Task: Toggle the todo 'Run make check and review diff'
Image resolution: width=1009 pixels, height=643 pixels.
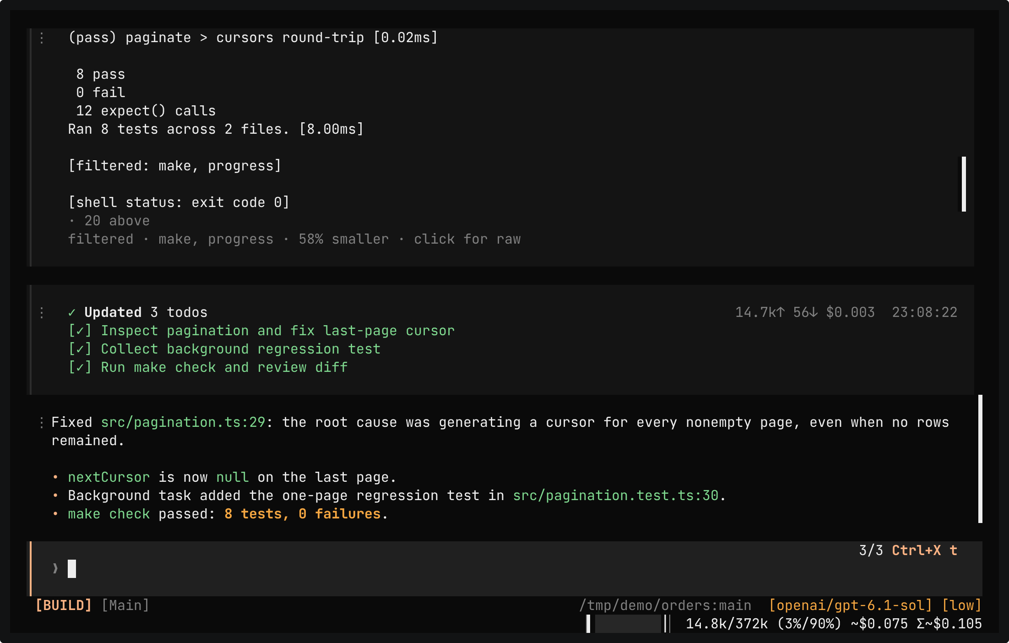Action: (x=208, y=367)
